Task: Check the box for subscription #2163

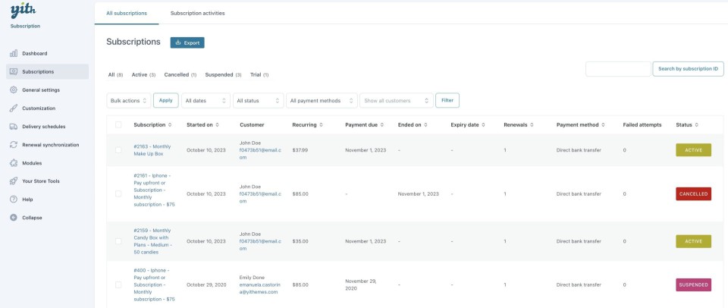Action: [118, 150]
